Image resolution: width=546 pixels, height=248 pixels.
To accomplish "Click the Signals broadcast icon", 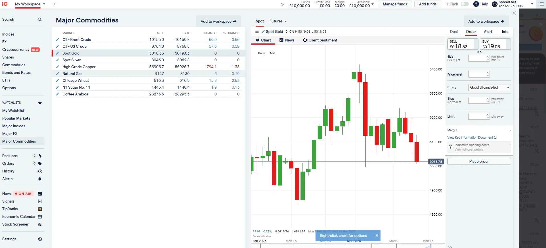I will point(40,201).
